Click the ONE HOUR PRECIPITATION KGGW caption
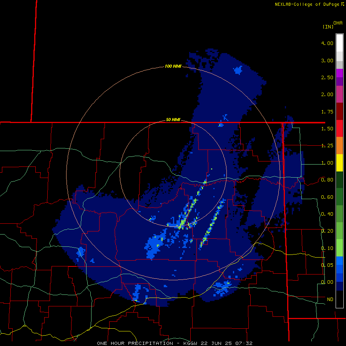The width and height of the screenshot is (346, 346). click(175, 343)
